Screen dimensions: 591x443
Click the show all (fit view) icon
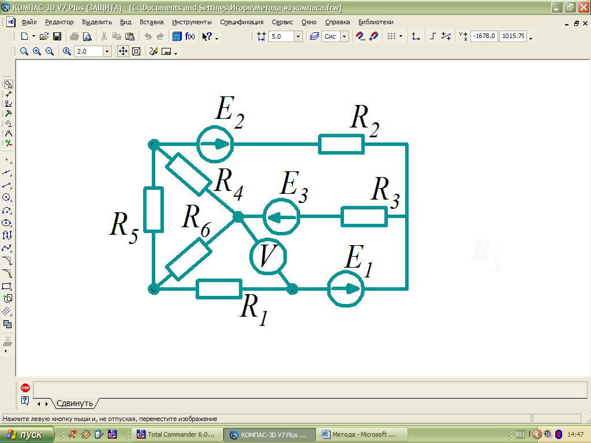click(136, 51)
